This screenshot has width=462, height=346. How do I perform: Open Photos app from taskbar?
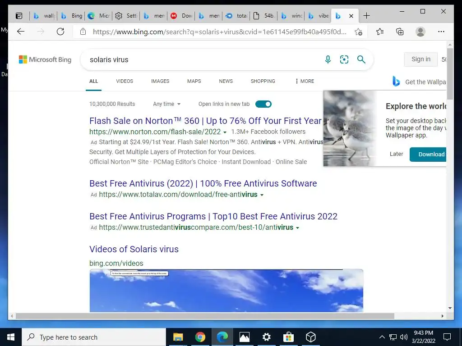coord(244,337)
